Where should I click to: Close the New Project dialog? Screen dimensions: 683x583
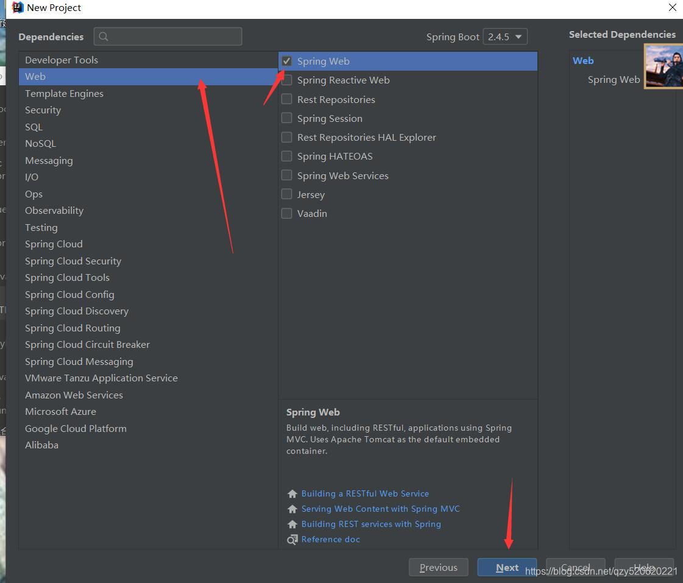click(672, 7)
